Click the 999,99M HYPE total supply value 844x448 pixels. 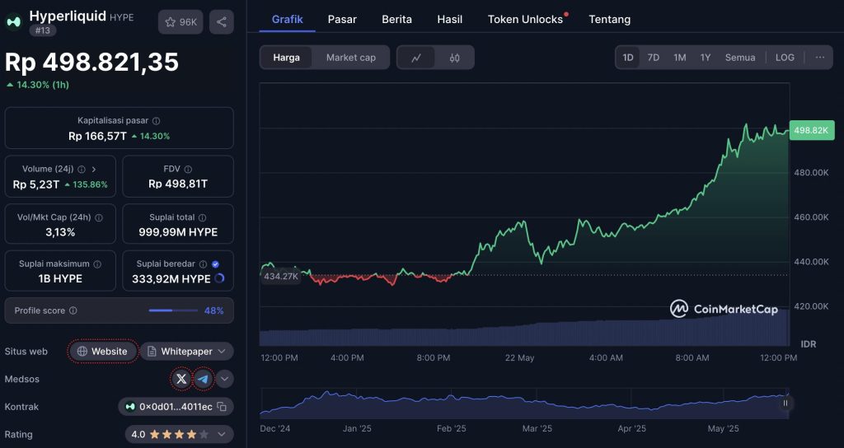[x=178, y=232]
